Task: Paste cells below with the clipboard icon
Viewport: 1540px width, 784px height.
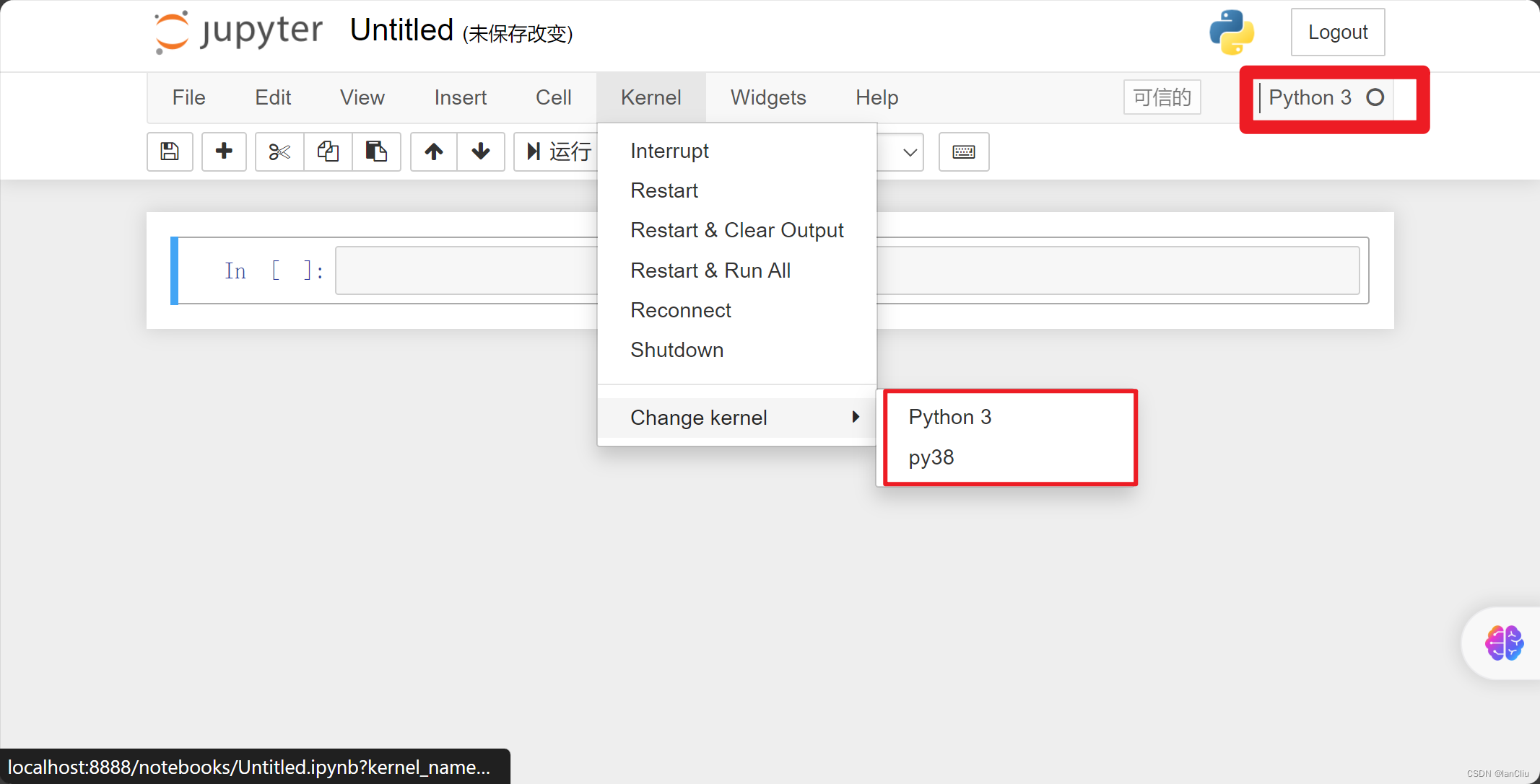Action: tap(376, 151)
